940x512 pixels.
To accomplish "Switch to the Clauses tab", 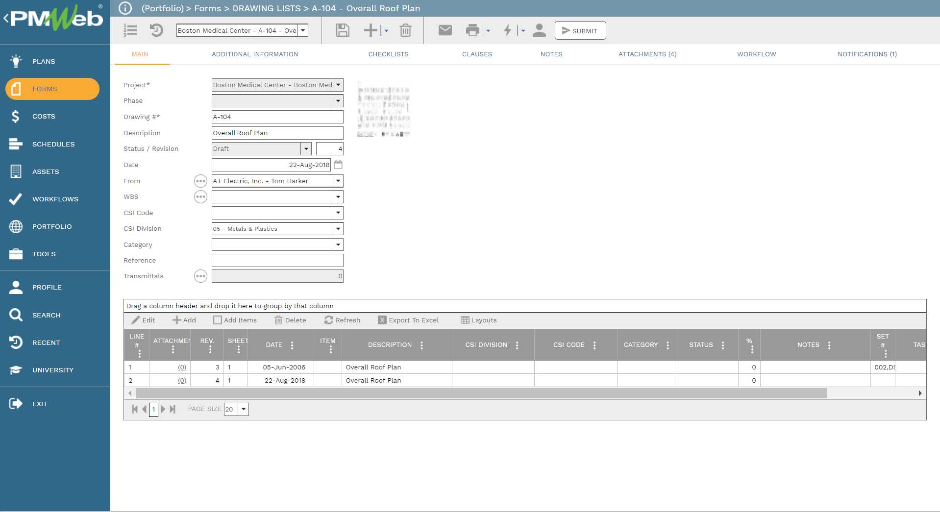I will click(x=477, y=54).
